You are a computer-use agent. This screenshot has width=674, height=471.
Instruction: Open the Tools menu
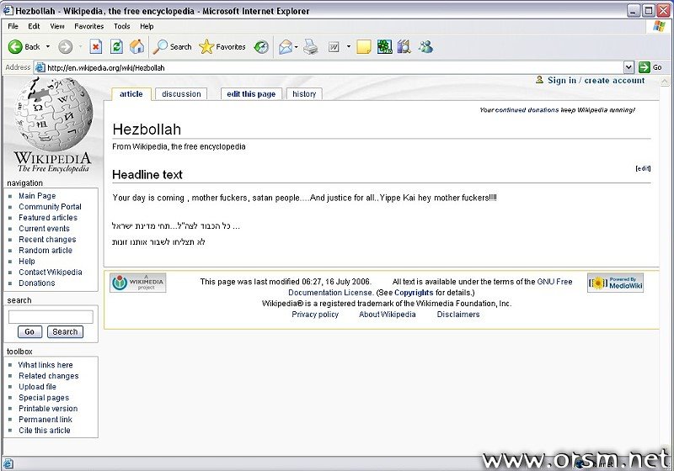[x=121, y=26]
